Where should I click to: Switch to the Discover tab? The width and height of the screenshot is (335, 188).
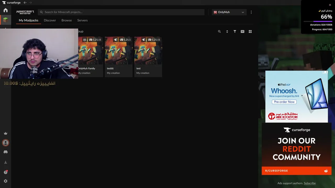coord(50,20)
